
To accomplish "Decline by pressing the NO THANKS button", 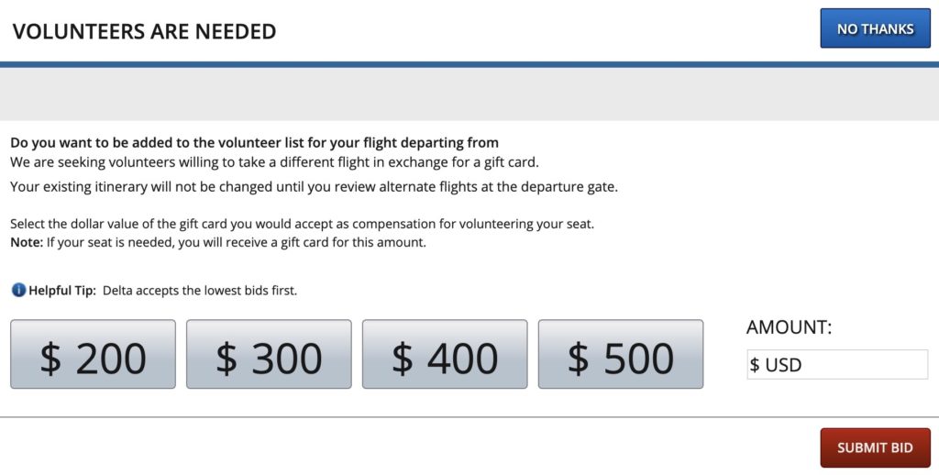I will point(875,28).
